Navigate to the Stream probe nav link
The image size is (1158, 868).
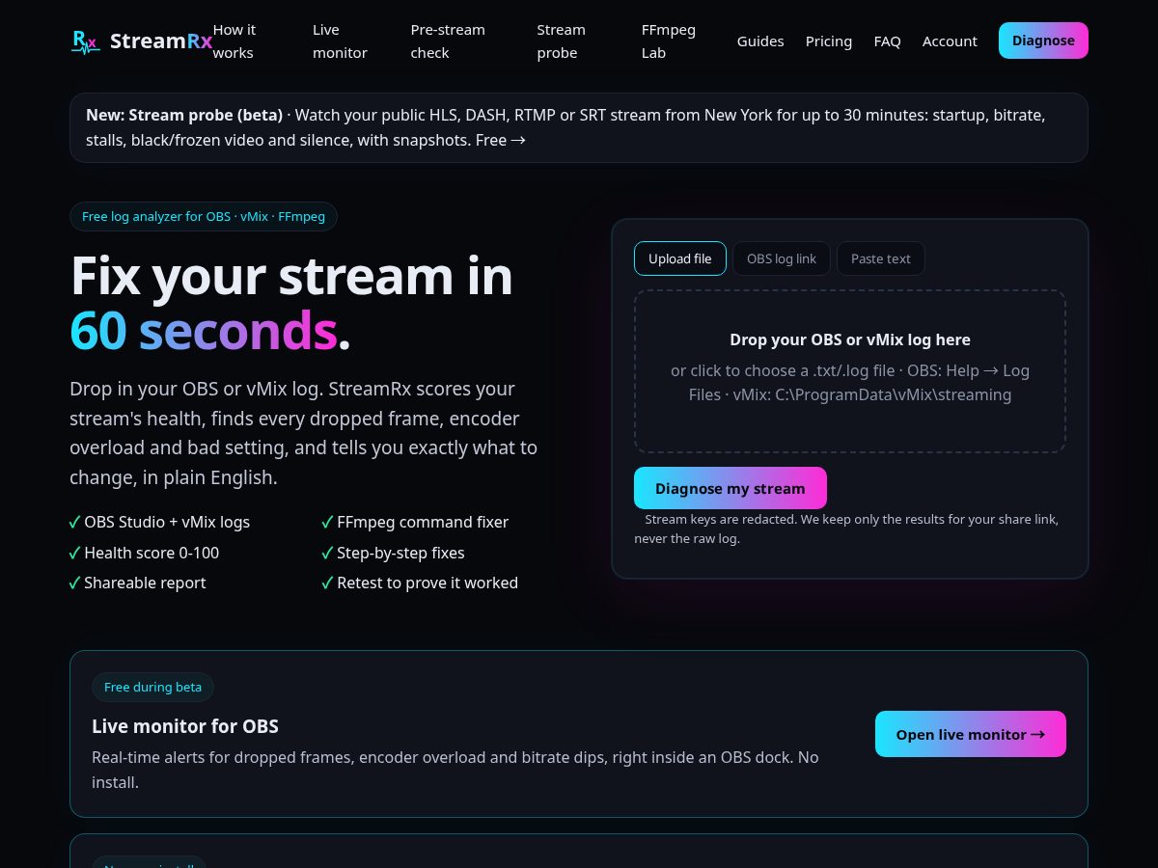561,41
